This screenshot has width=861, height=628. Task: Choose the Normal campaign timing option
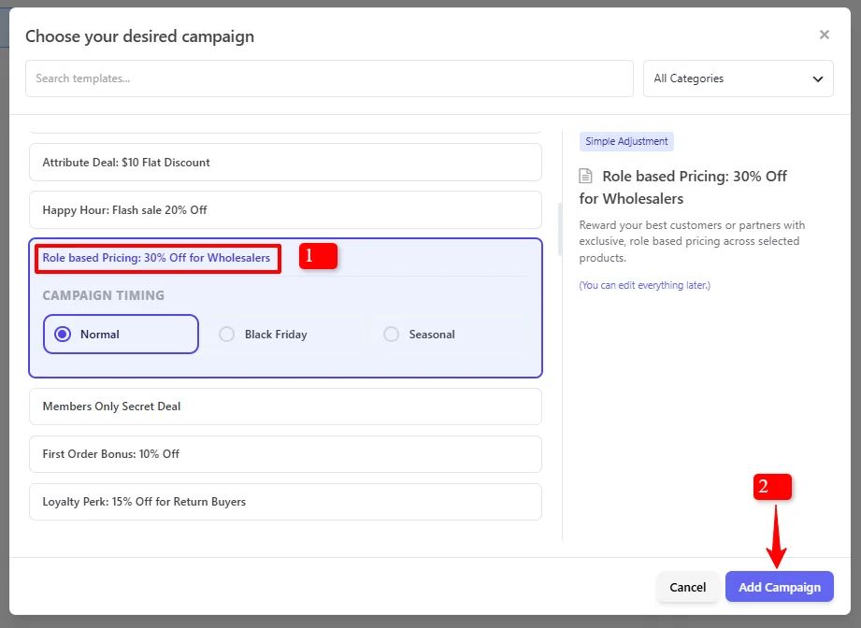click(121, 334)
